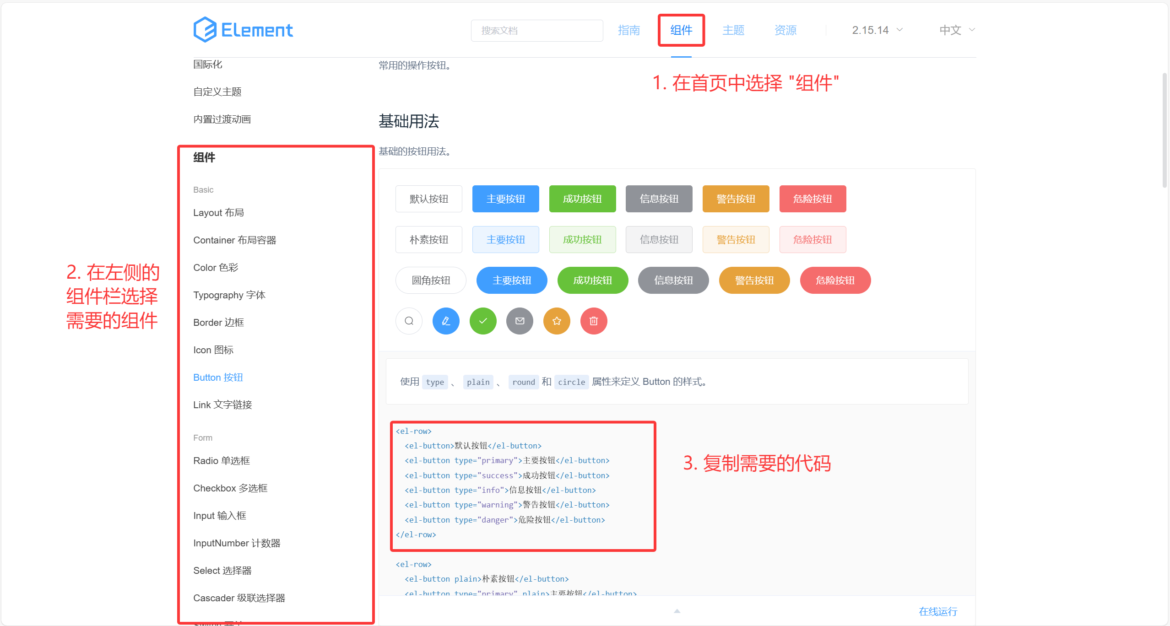1170x626 pixels.
Task: Select Layout 布局 in the sidebar
Action: click(x=219, y=213)
